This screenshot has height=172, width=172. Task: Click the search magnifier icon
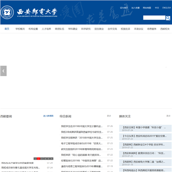click(x=168, y=18)
